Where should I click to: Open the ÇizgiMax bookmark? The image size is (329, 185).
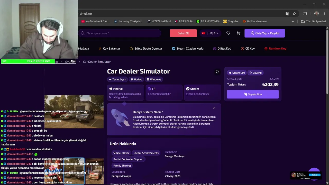[231, 21]
